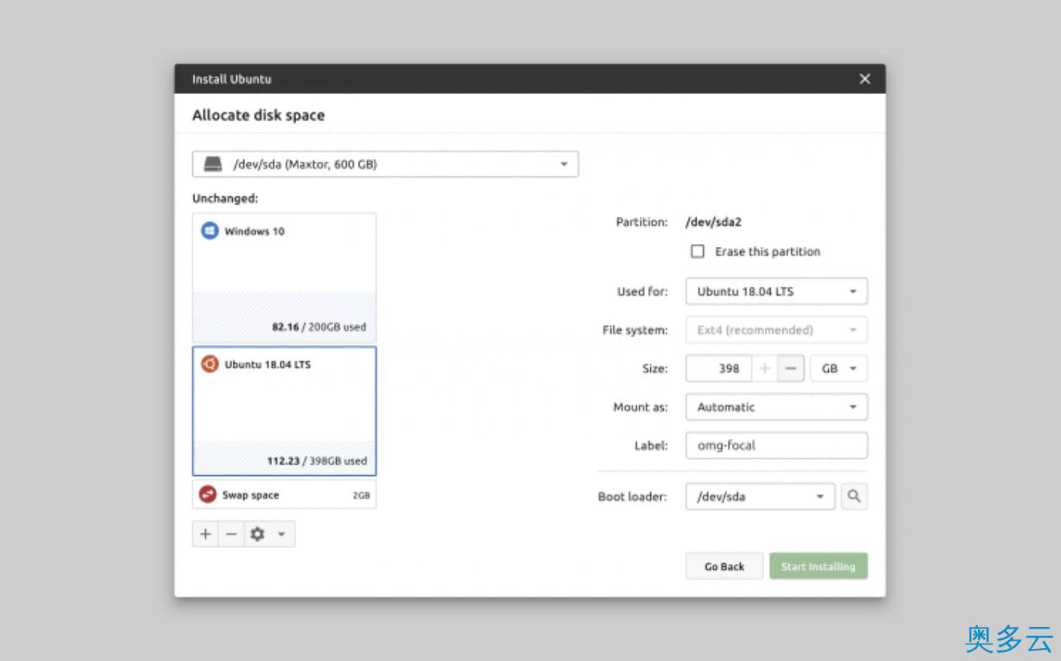Viewport: 1061px width, 661px height.
Task: Add a new partition with plus button
Action: tap(205, 534)
